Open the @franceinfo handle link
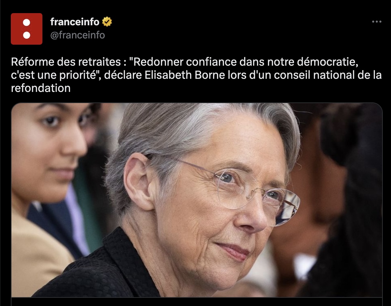This screenshot has height=306, width=391. point(78,35)
